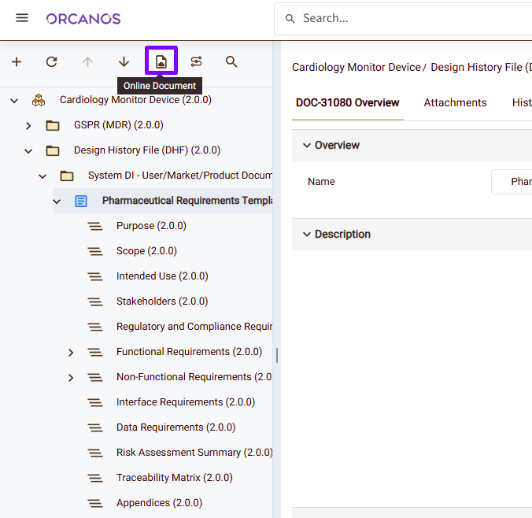Screen dimensions: 532x518
Task: Select the DOC-31080 Overview tab
Action: click(347, 102)
